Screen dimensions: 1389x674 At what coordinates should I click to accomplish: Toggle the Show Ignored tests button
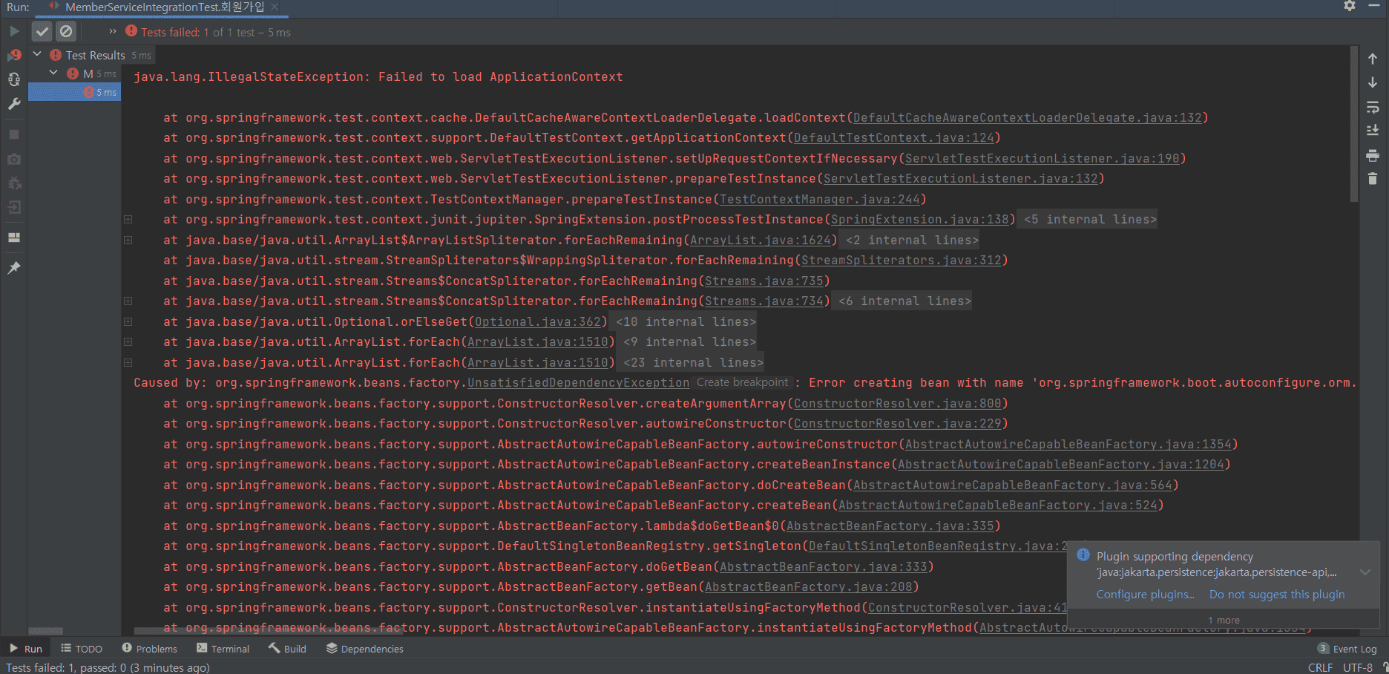(66, 31)
